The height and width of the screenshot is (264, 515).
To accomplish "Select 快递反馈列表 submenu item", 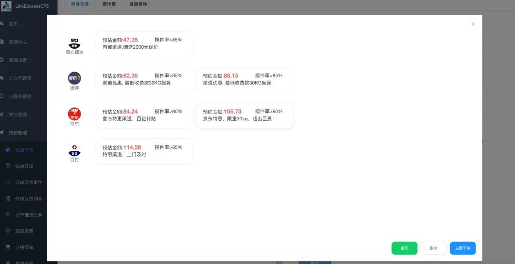I will point(29,199).
